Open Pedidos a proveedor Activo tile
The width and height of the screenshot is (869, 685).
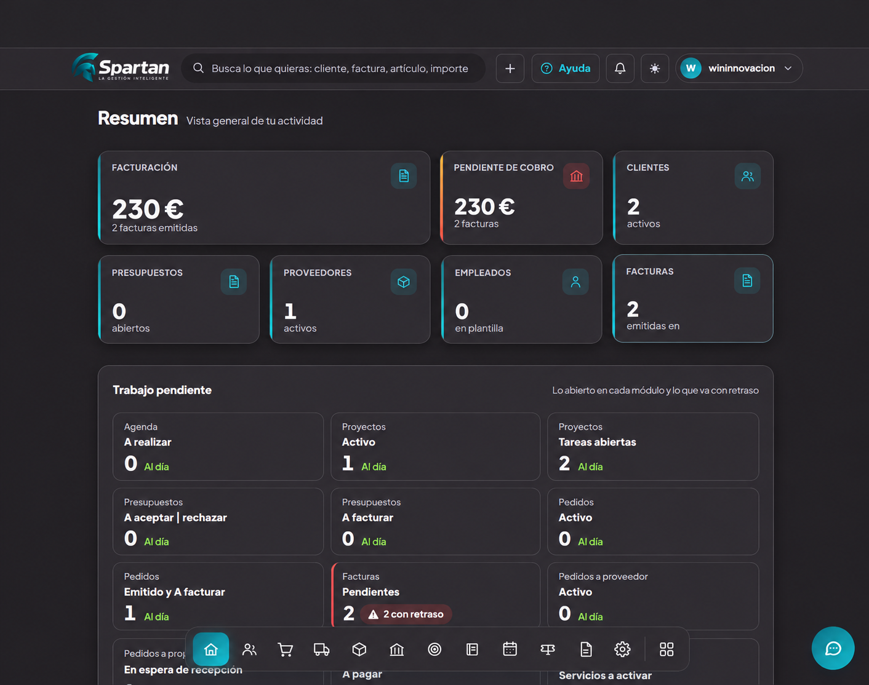[x=653, y=596]
